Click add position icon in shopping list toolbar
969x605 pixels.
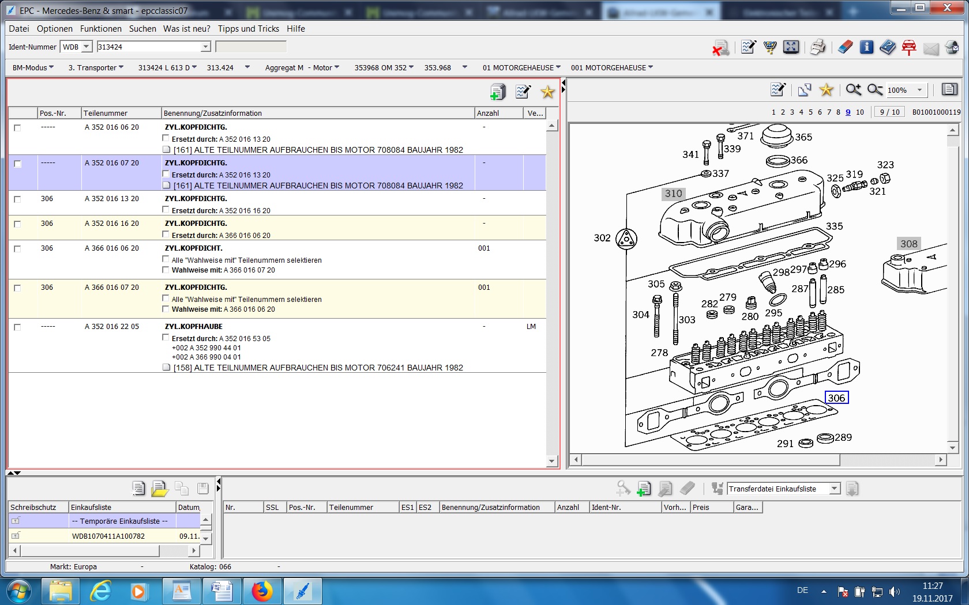pos(644,489)
